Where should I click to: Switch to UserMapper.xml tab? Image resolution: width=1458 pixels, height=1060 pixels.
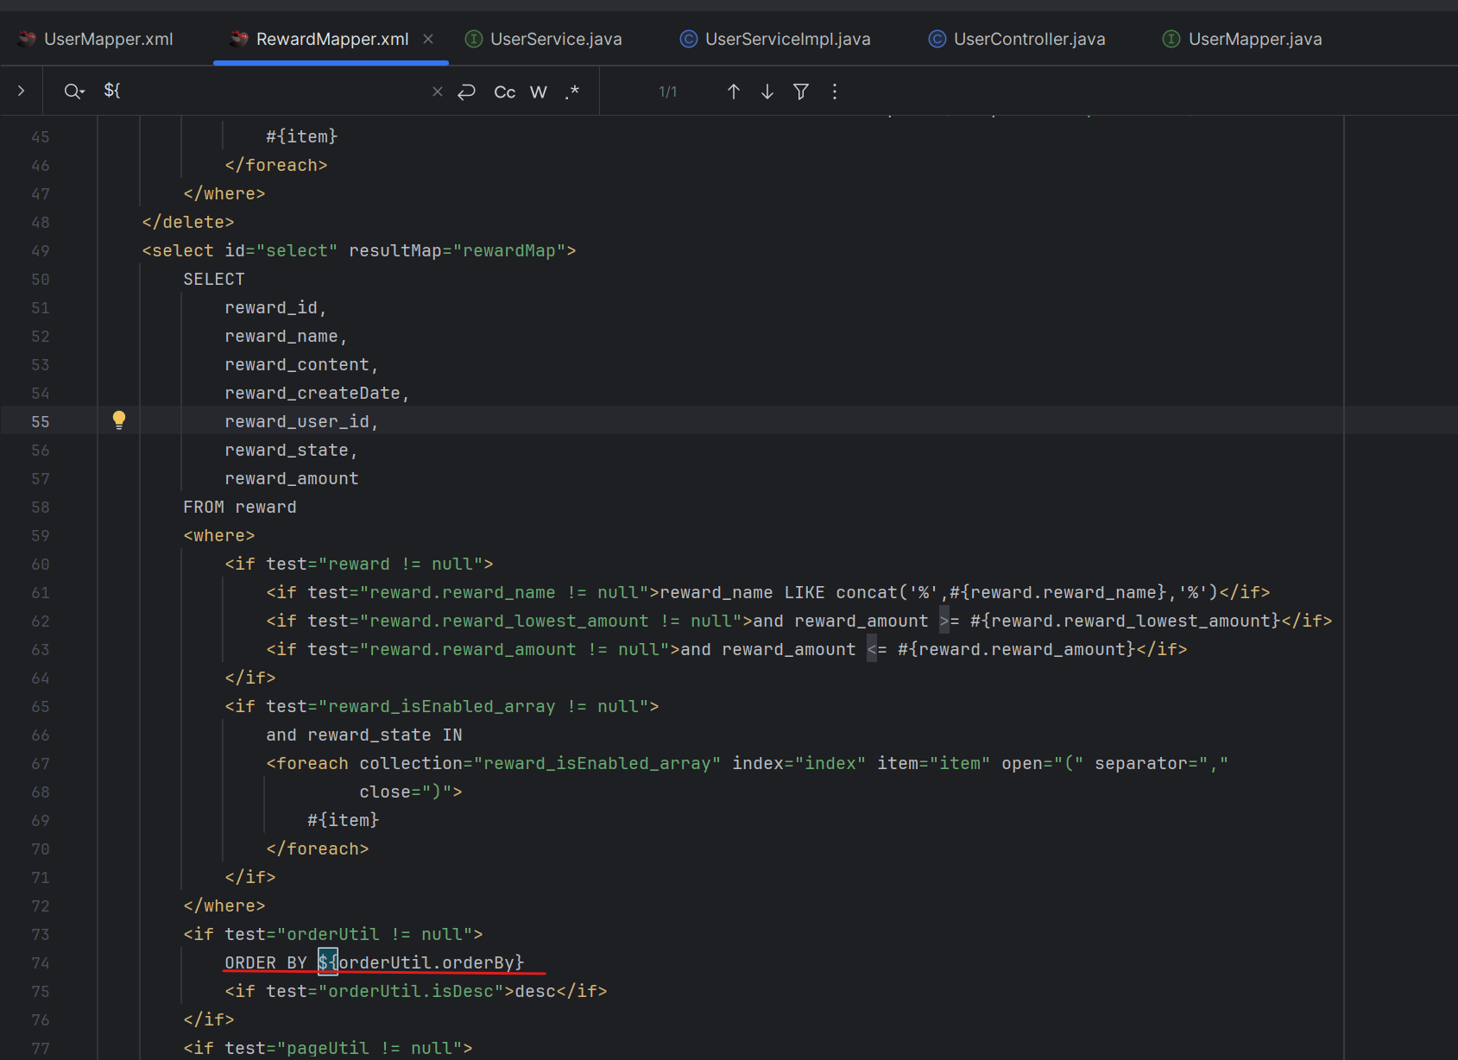click(108, 39)
